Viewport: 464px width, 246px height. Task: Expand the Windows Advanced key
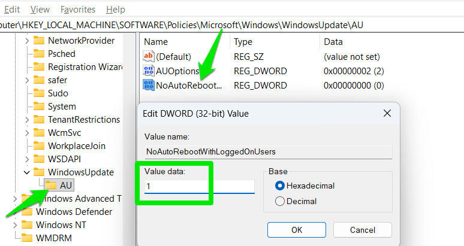pyautogui.click(x=15, y=199)
